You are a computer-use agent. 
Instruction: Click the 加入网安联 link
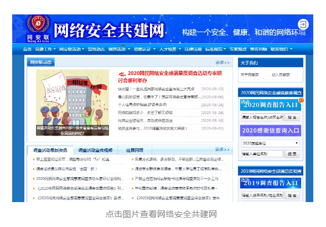tap(281, 75)
